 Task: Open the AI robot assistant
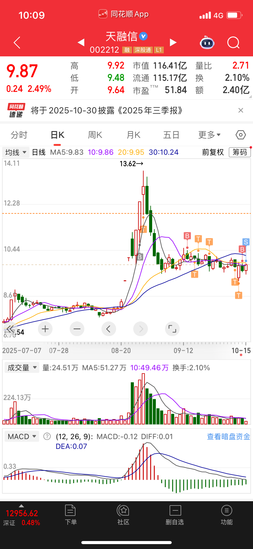tap(207, 43)
